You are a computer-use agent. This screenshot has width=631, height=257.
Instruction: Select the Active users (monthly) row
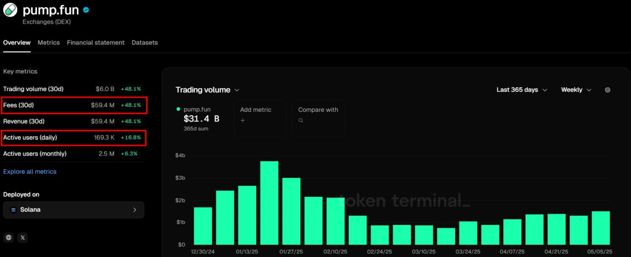[73, 154]
